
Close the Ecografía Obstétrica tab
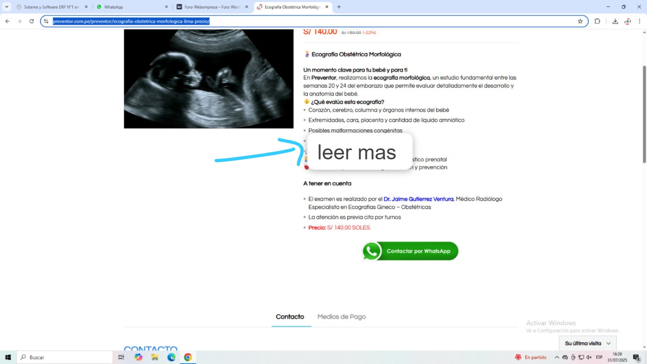pyautogui.click(x=327, y=7)
